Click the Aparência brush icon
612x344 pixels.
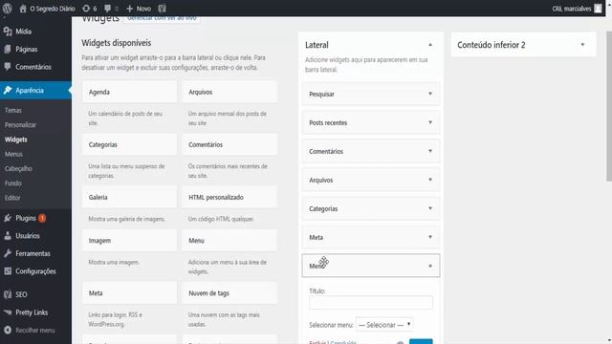(8, 90)
